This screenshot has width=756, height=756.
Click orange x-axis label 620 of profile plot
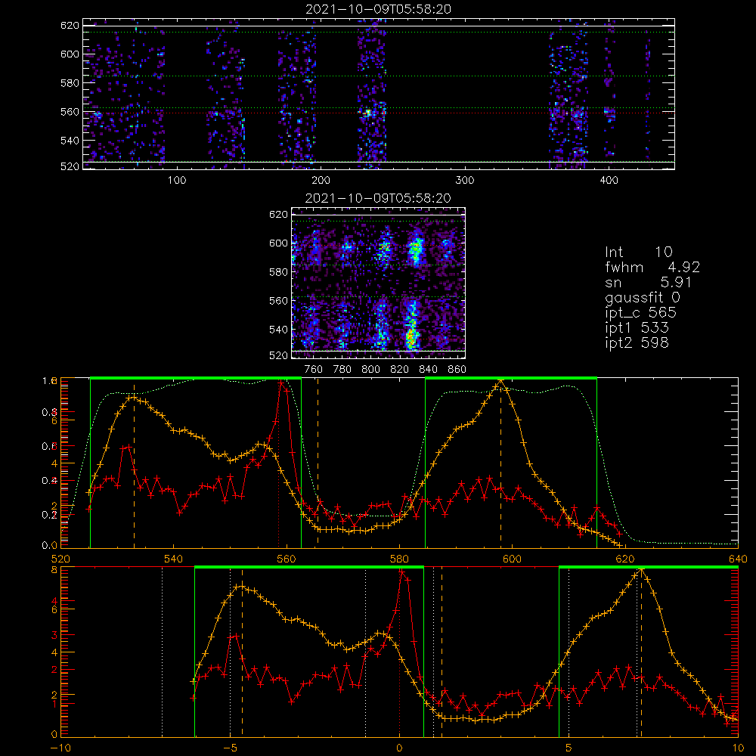pos(625,559)
